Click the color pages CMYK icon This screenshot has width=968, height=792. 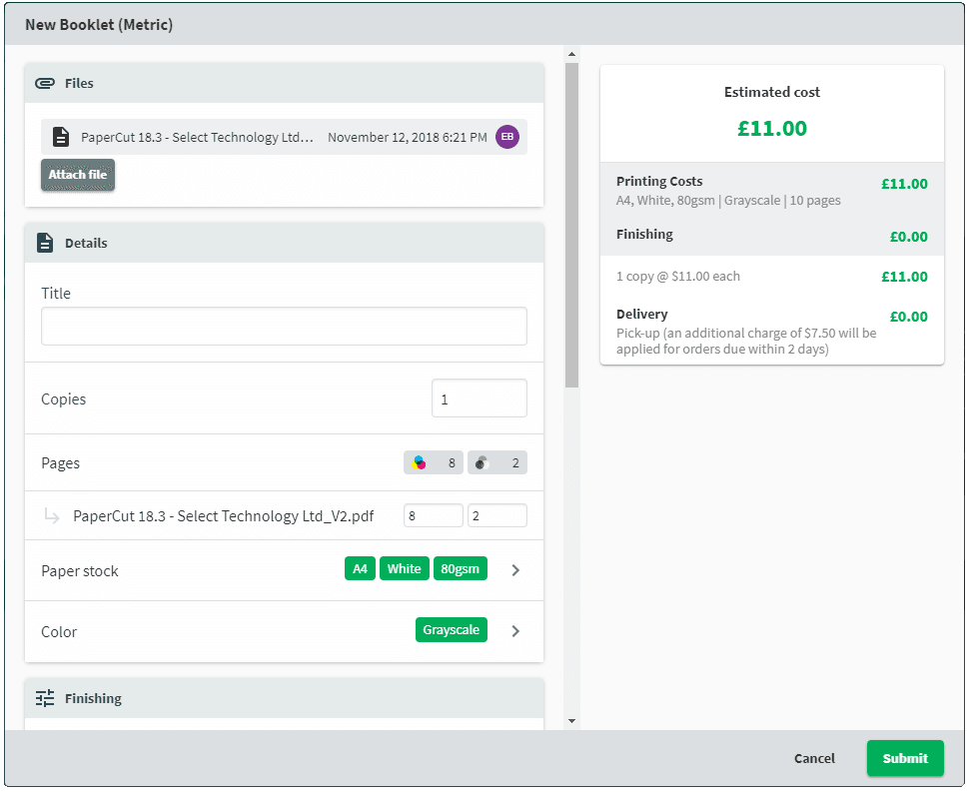(x=419, y=463)
